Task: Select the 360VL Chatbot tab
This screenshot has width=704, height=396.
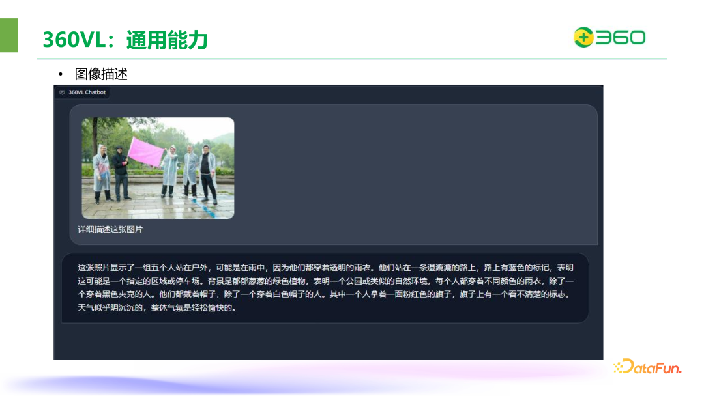Action: coord(83,92)
